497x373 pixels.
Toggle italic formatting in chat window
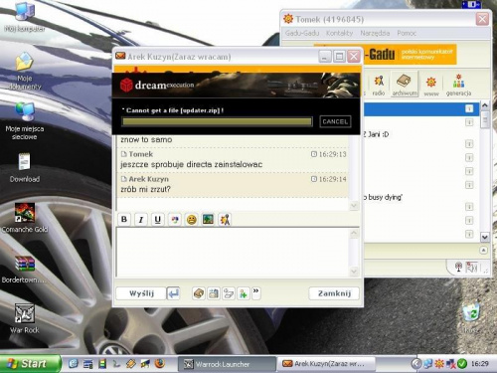(141, 219)
